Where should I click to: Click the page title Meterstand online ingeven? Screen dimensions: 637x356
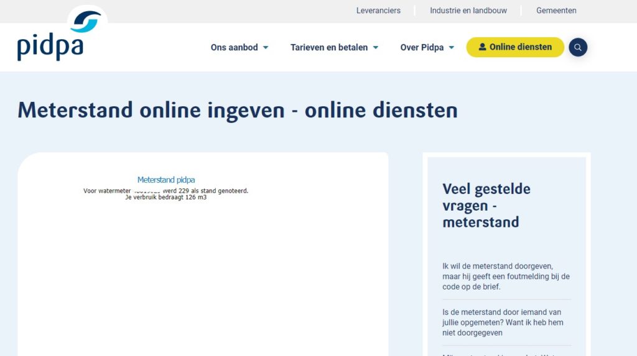pos(238,111)
